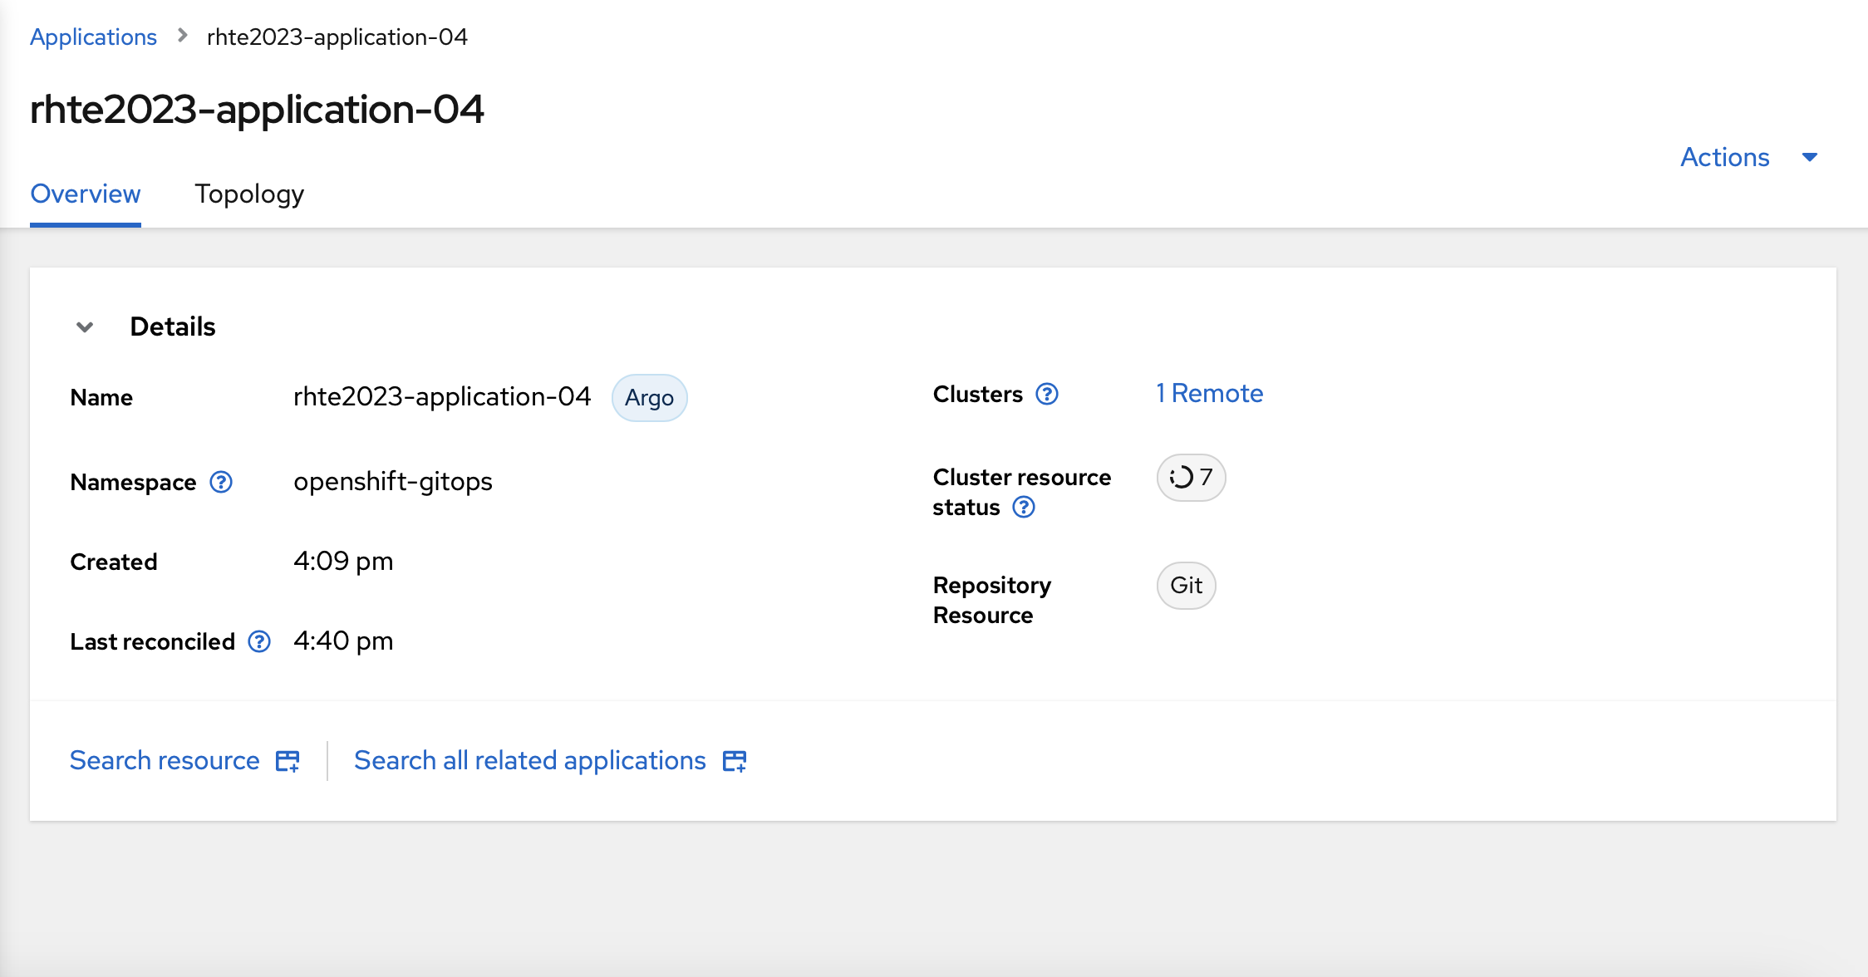This screenshot has height=977, width=1868.
Task: Click the openshift-gitops namespace value
Action: (x=393, y=482)
